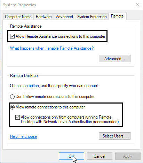
Task: Open the What happens when I enable Remote Assistance link
Action: click(52, 48)
